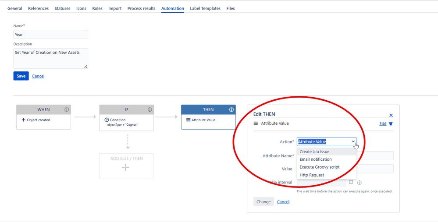The width and height of the screenshot is (438, 222).
Task: Open the Action dropdown
Action: [327, 142]
